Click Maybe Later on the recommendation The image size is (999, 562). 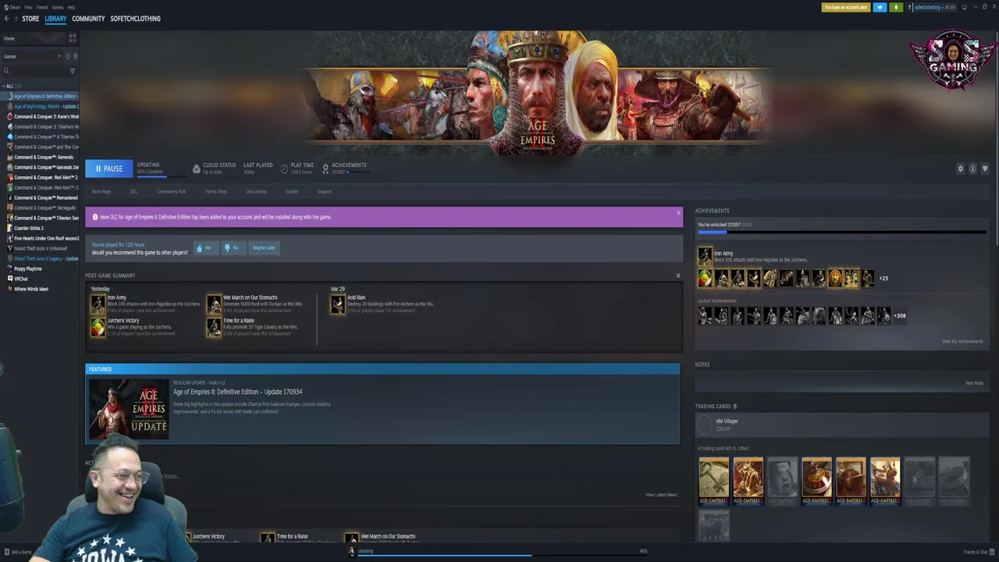(264, 247)
